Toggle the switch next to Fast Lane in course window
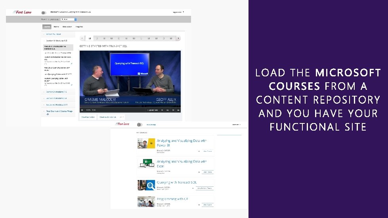Viewport: 388px width, 218px height. tap(44, 13)
